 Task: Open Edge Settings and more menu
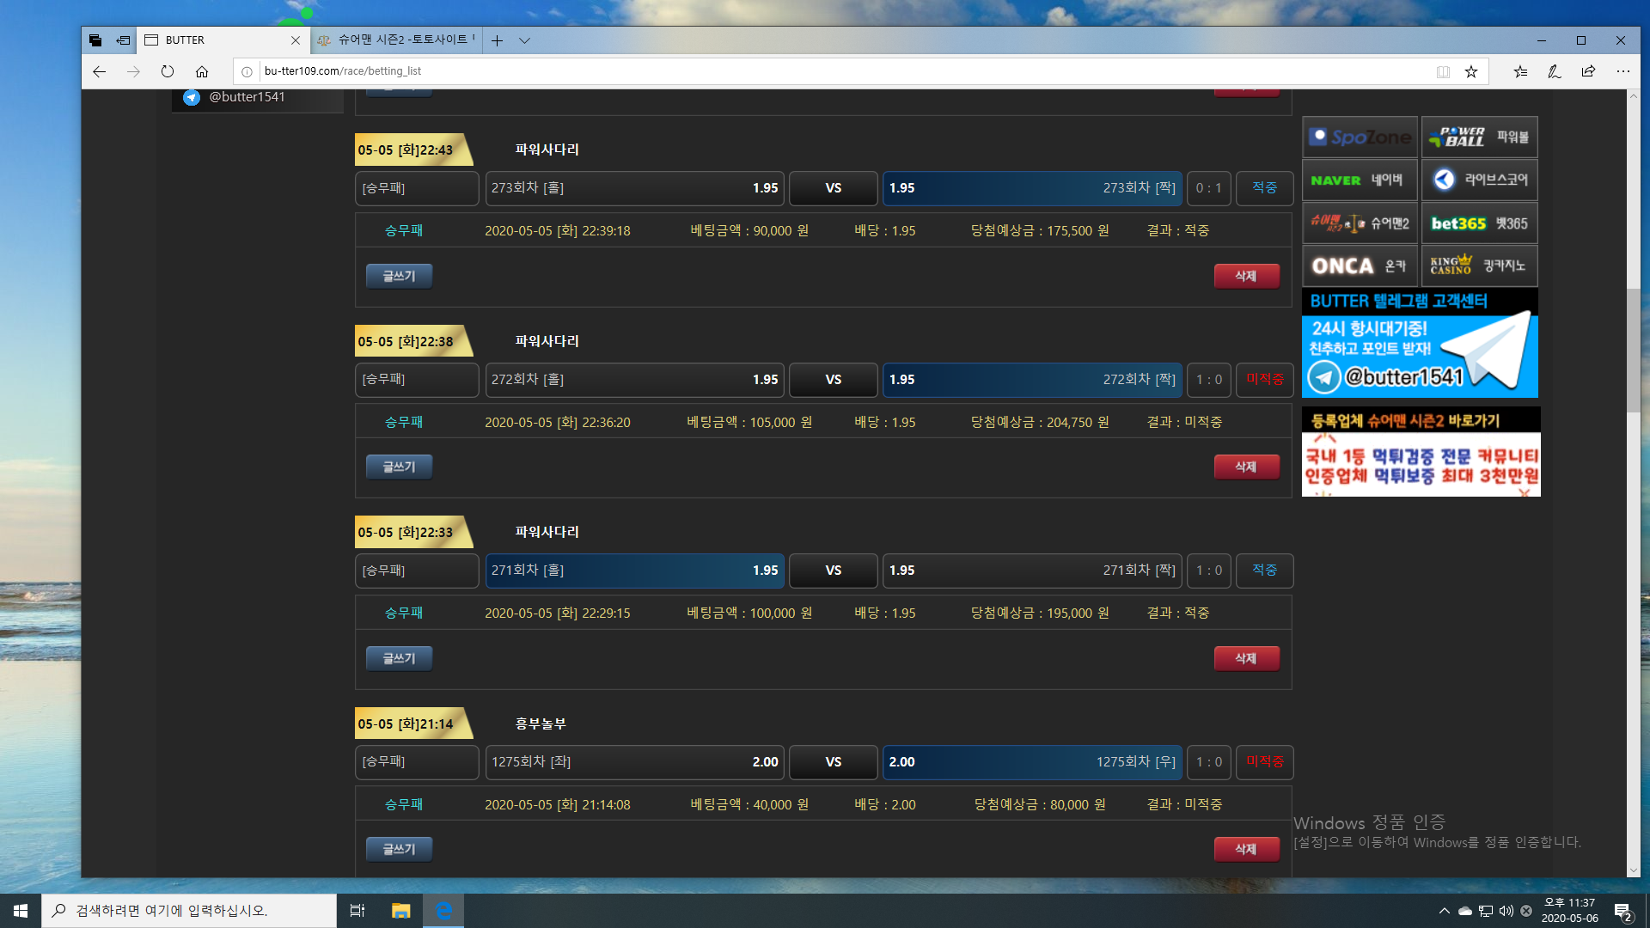click(1622, 71)
